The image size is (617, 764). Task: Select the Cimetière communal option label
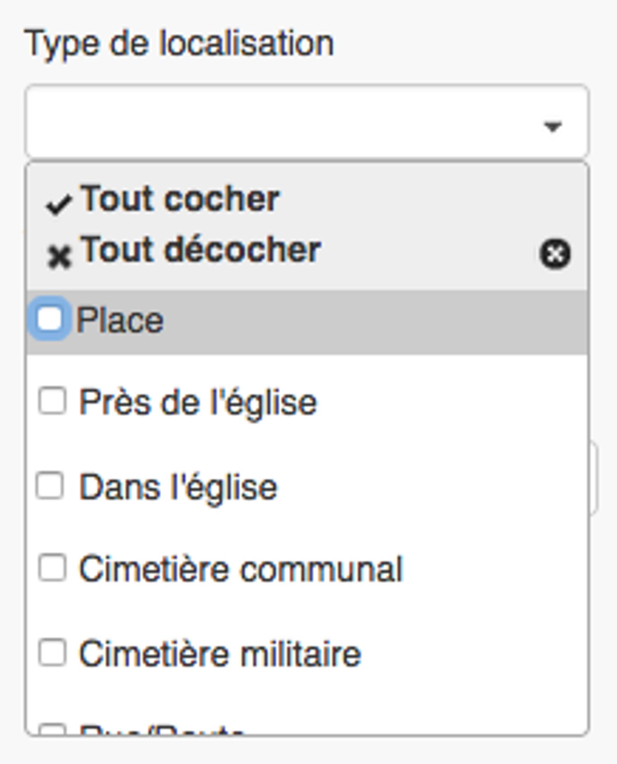click(x=241, y=570)
